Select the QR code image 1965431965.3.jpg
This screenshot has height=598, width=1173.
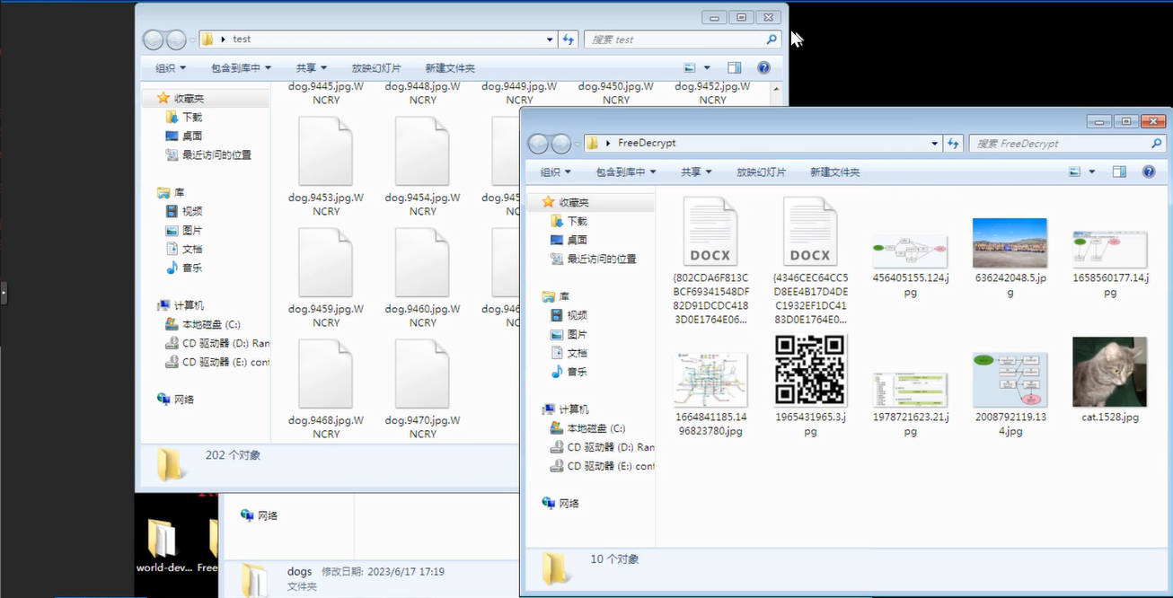point(810,370)
